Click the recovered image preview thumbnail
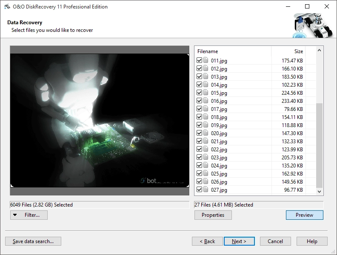Screen dimensions: 337x255 point(100,120)
